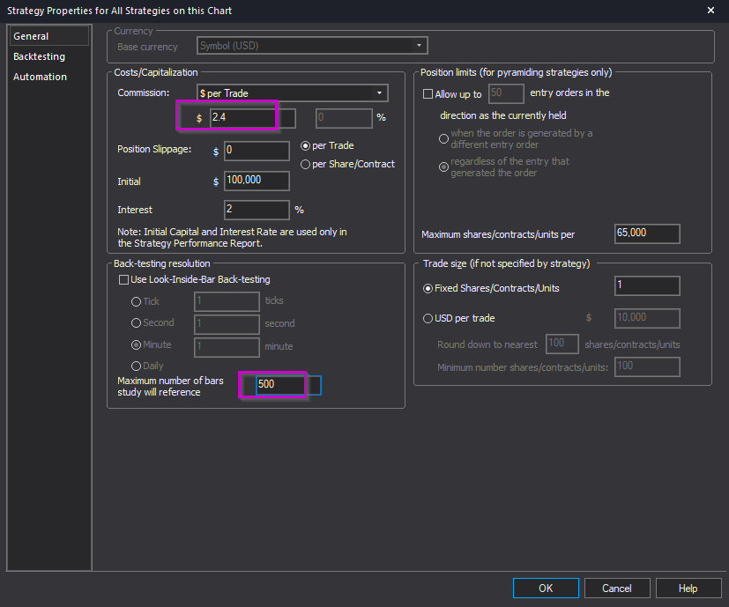Image resolution: width=729 pixels, height=607 pixels.
Task: Enable Use Look-Inside-Bar Back-testing
Action: coord(124,280)
